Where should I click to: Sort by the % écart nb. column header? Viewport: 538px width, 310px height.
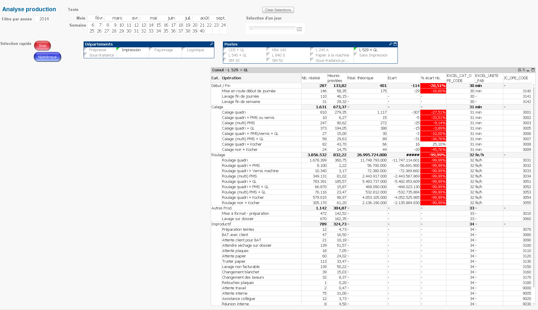pyautogui.click(x=433, y=78)
